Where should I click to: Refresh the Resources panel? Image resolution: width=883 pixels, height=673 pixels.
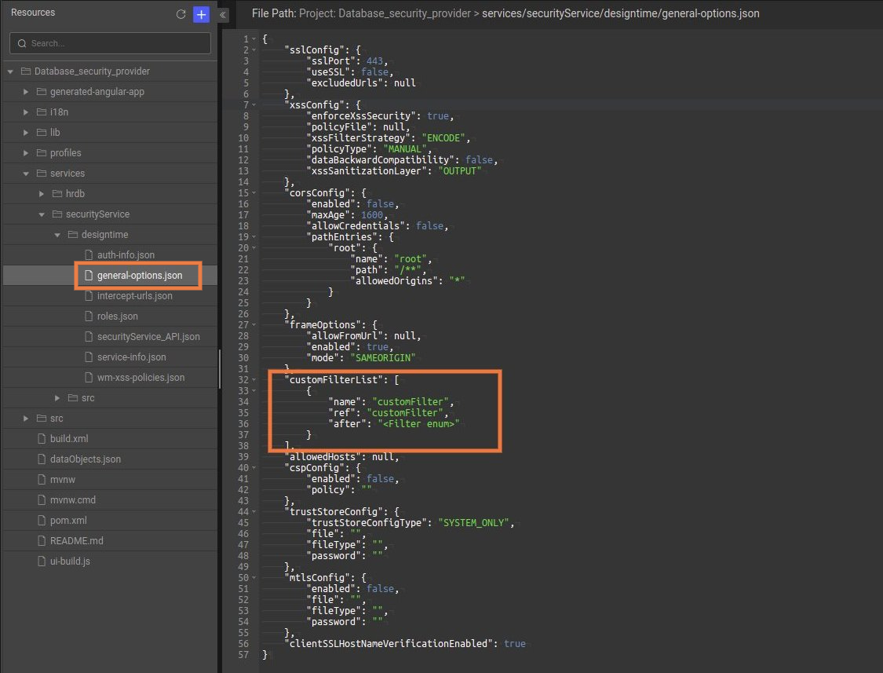pos(180,13)
